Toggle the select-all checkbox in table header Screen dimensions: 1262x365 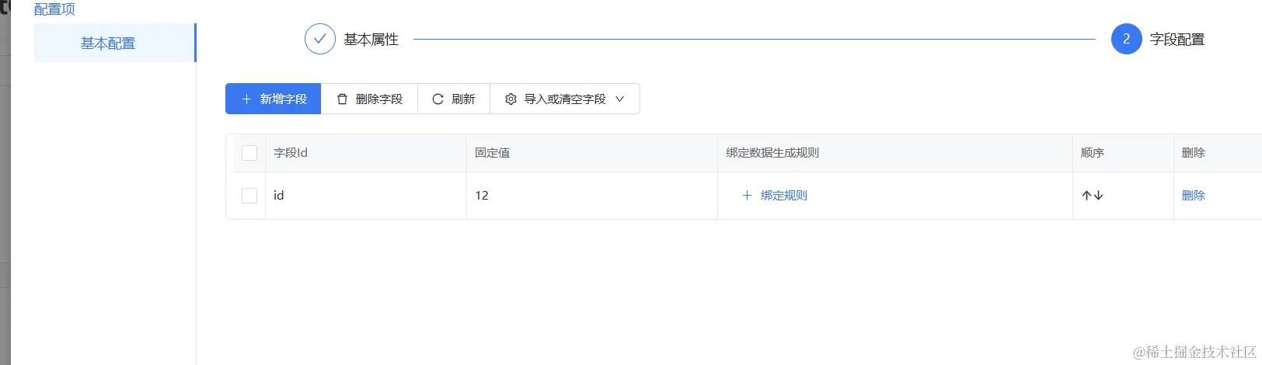pos(249,153)
